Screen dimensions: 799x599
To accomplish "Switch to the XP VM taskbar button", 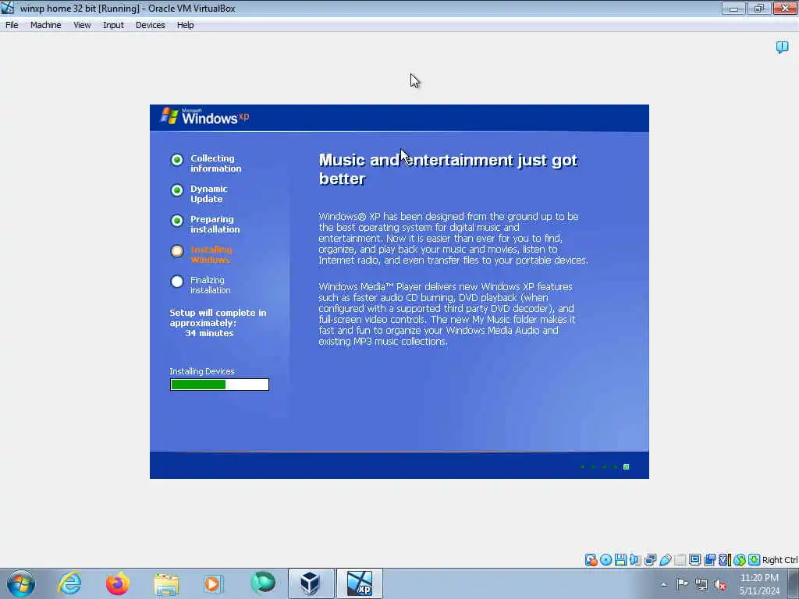I will pyautogui.click(x=360, y=583).
